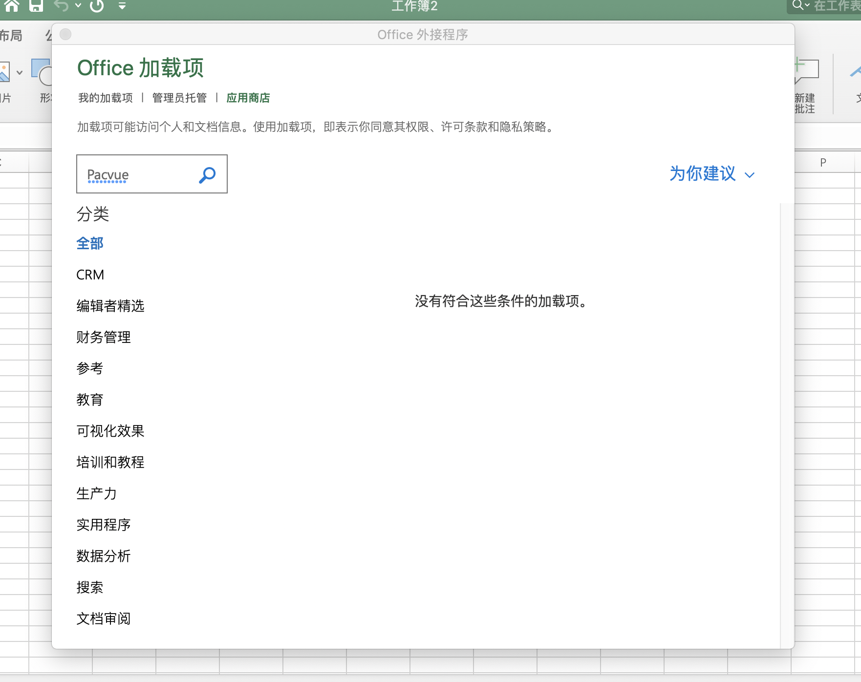Image resolution: width=861 pixels, height=682 pixels.
Task: Expand the Pictures dropdown arrow
Action: [x=19, y=73]
